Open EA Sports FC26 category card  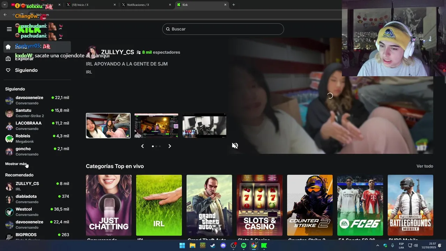click(360, 205)
